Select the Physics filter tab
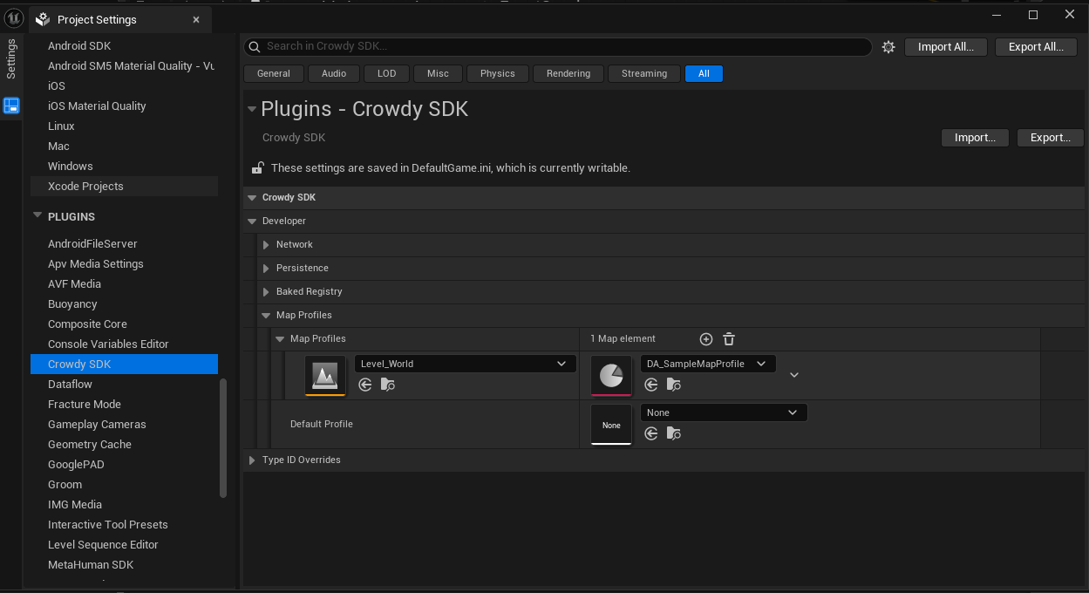 (498, 74)
